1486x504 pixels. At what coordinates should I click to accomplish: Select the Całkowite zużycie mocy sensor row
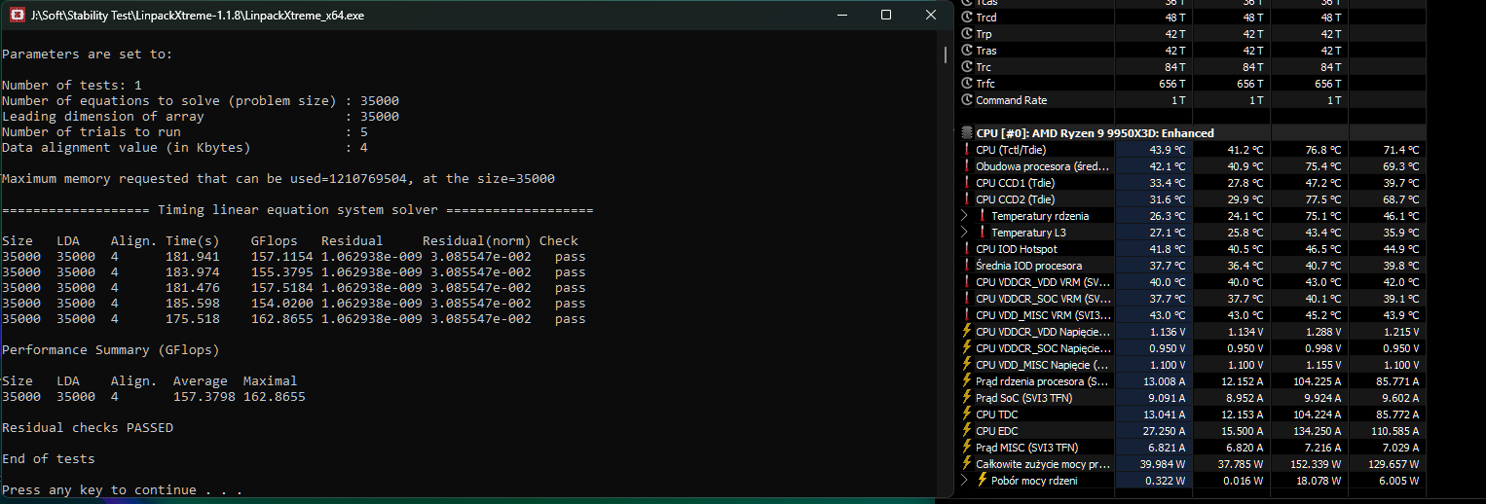1042,464
